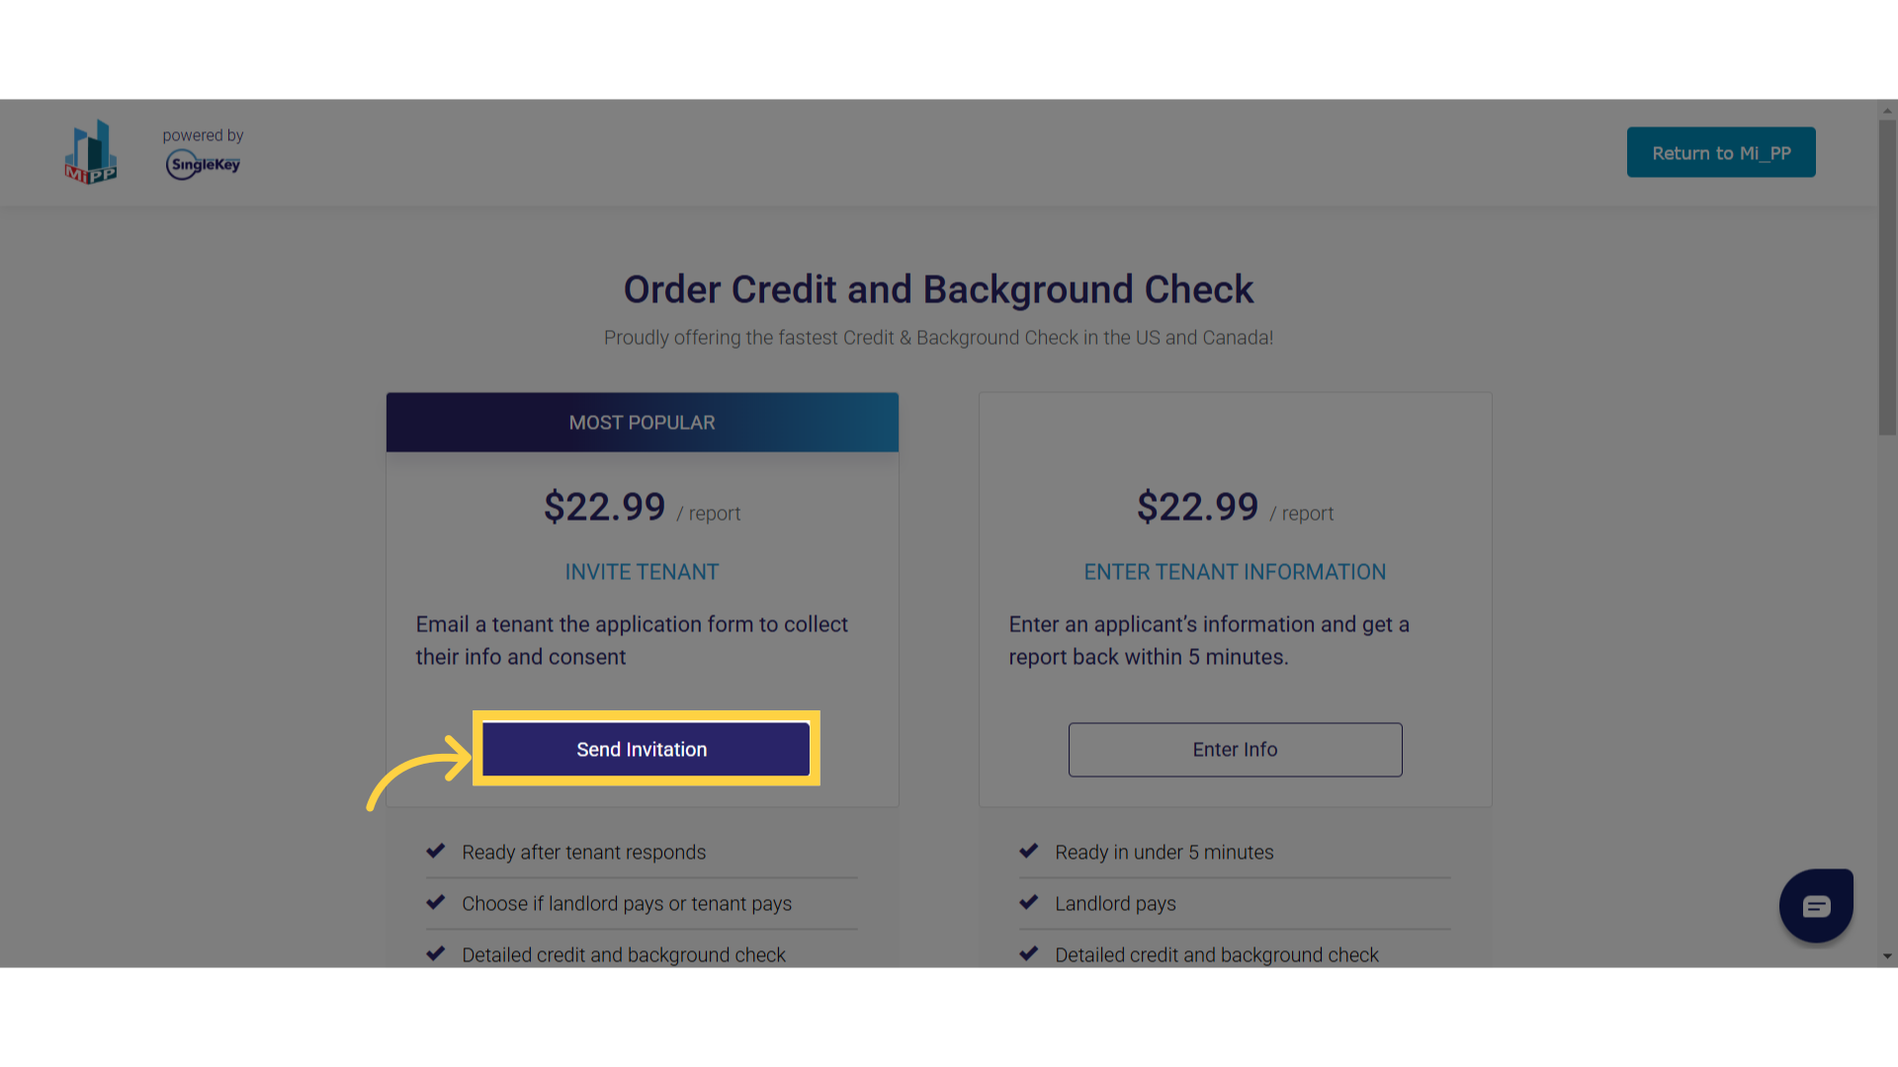Select the INVITE TENANT heading
The image size is (1898, 1067).
(642, 572)
